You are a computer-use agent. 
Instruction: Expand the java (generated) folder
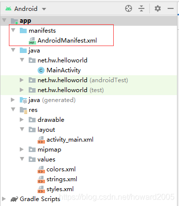pyautogui.click(x=13, y=100)
